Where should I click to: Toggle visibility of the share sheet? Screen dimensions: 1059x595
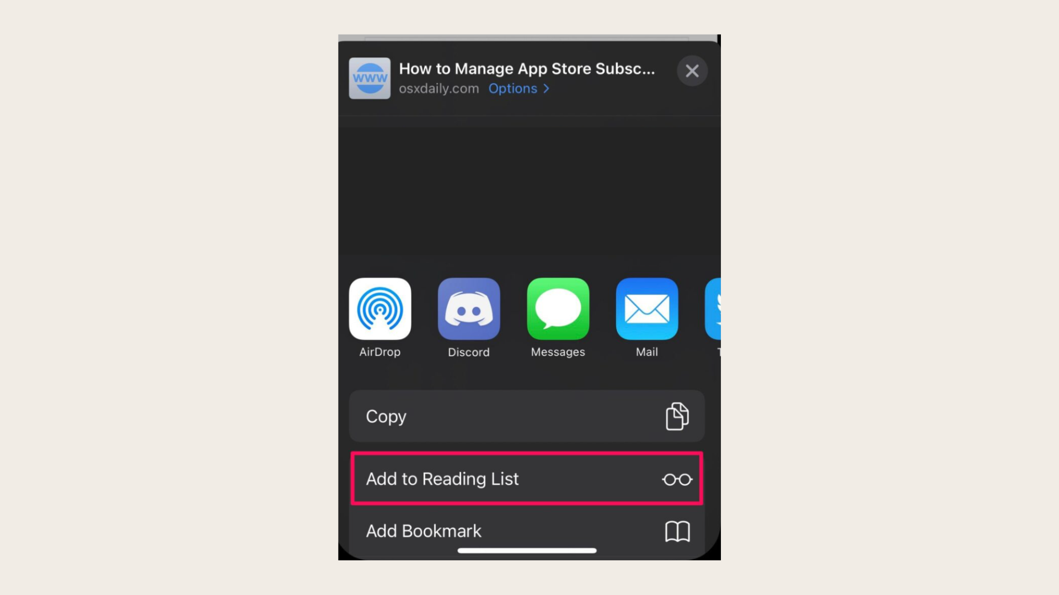point(692,71)
